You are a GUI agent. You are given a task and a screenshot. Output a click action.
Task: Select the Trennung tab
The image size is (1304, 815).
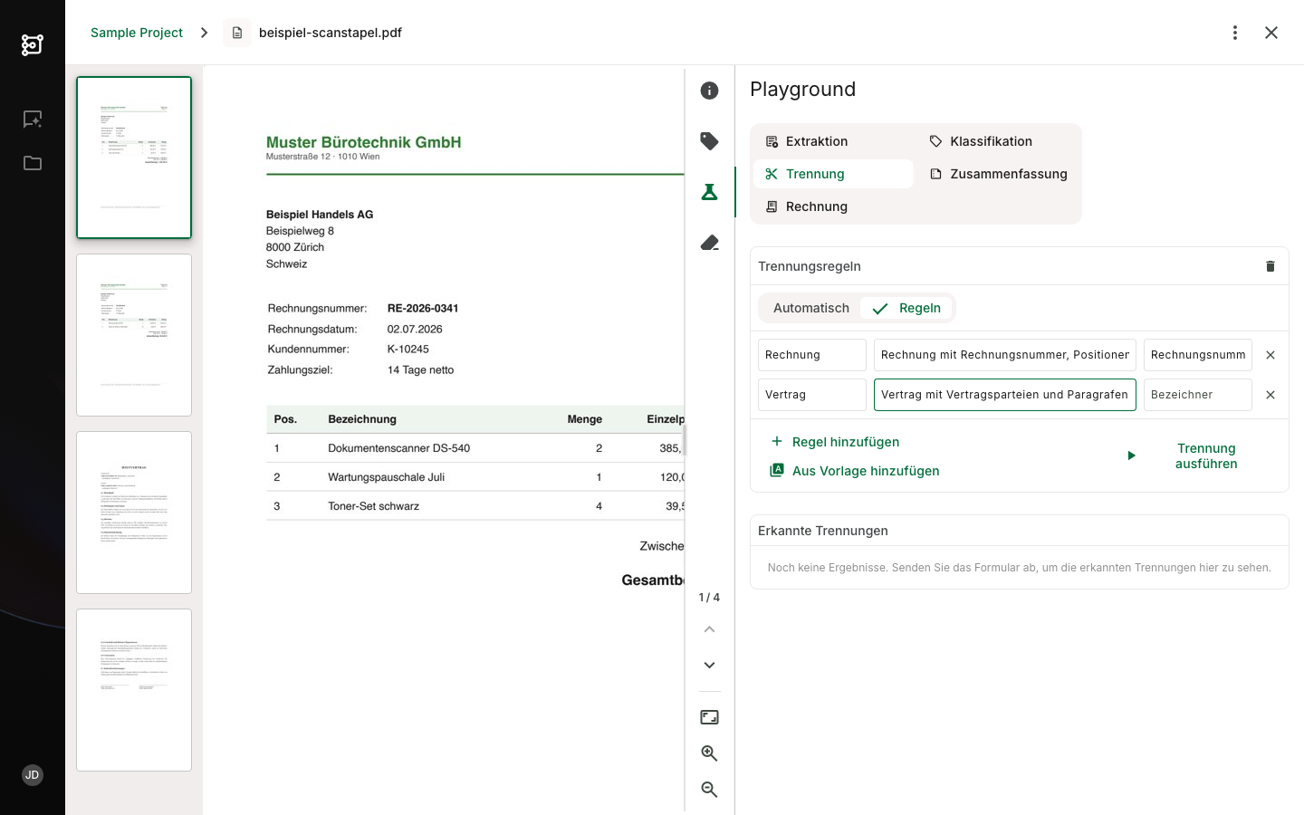pos(832,174)
